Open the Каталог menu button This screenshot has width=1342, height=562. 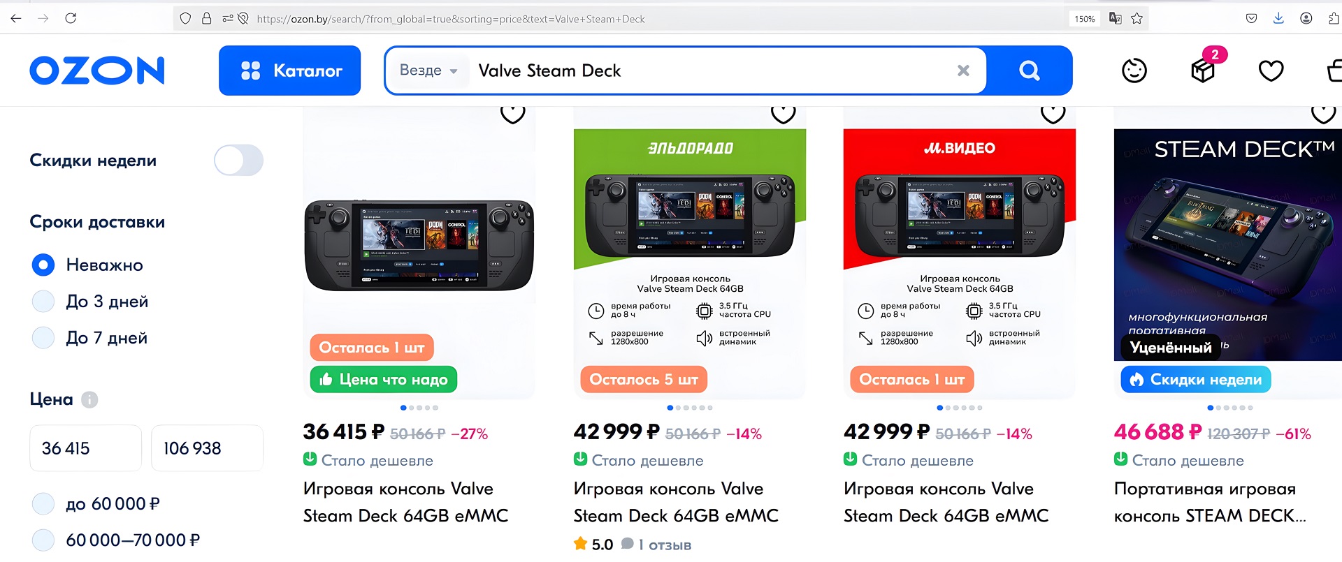tap(289, 71)
